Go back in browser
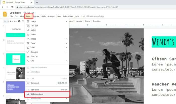 pyautogui.click(x=3, y=7)
